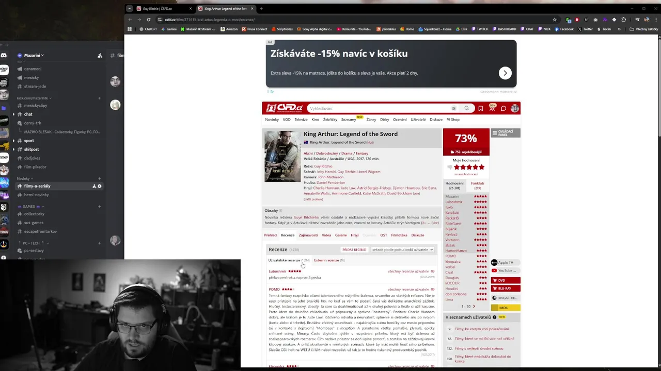Expand další profese crew list

pyautogui.click(x=313, y=199)
